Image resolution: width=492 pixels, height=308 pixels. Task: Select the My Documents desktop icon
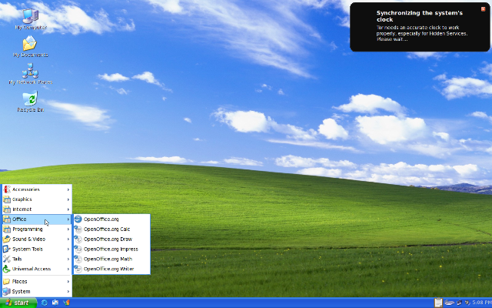[31, 46]
